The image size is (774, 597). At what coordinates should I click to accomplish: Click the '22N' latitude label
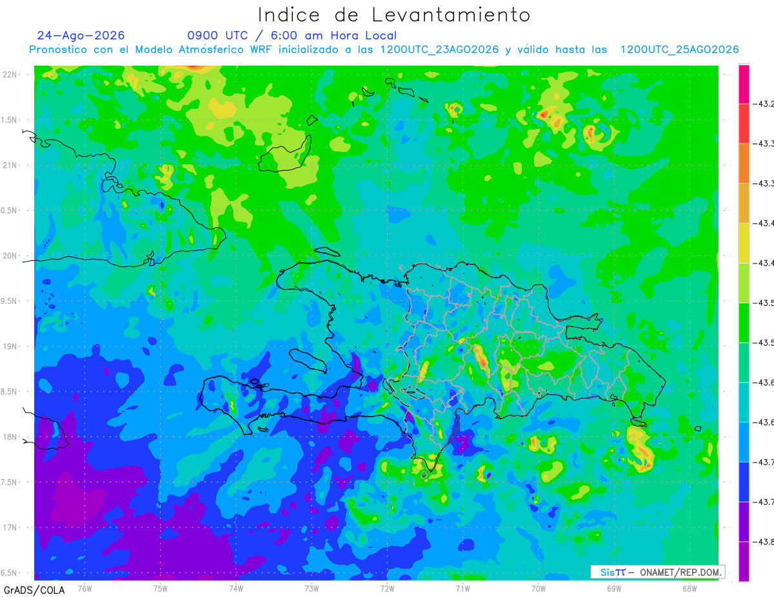point(11,75)
